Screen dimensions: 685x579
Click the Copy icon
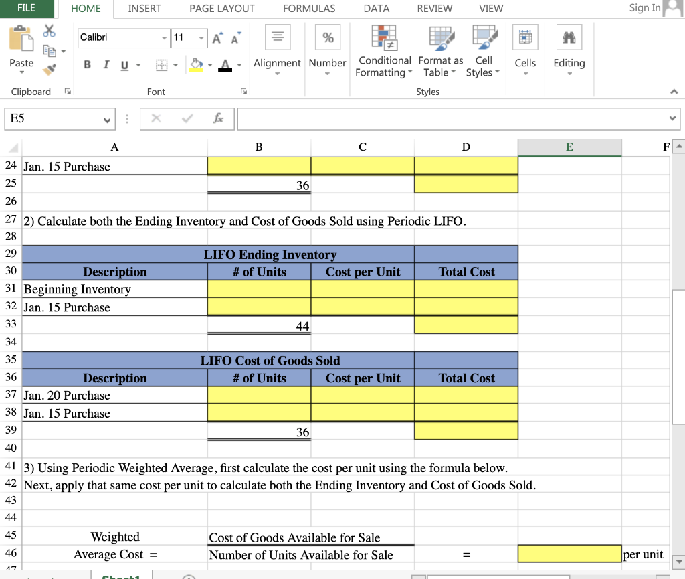pos(49,51)
